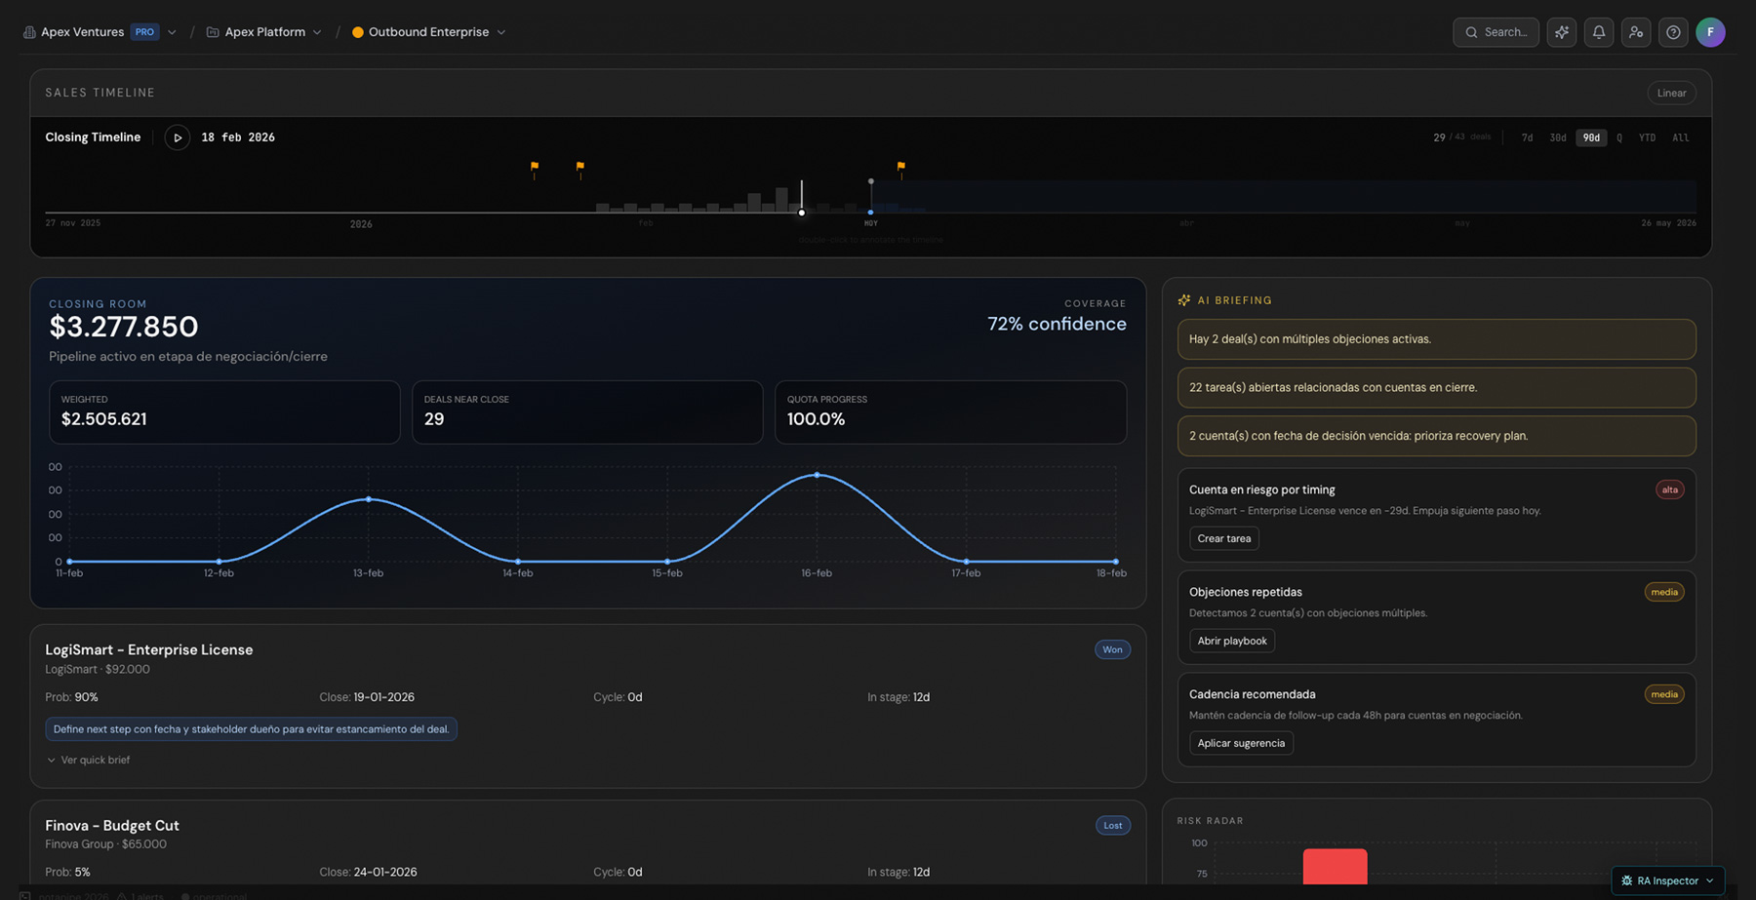1756x900 pixels.
Task: Click LogiSmart close date 19-01-2026
Action: pos(383,697)
